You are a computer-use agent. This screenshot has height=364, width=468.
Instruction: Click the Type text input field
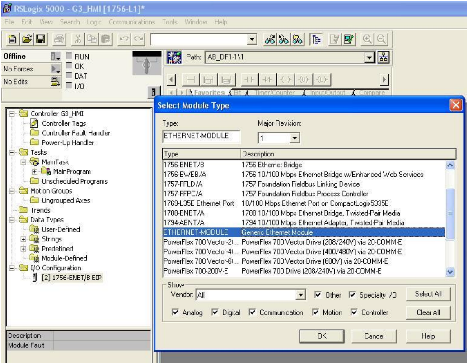point(201,136)
